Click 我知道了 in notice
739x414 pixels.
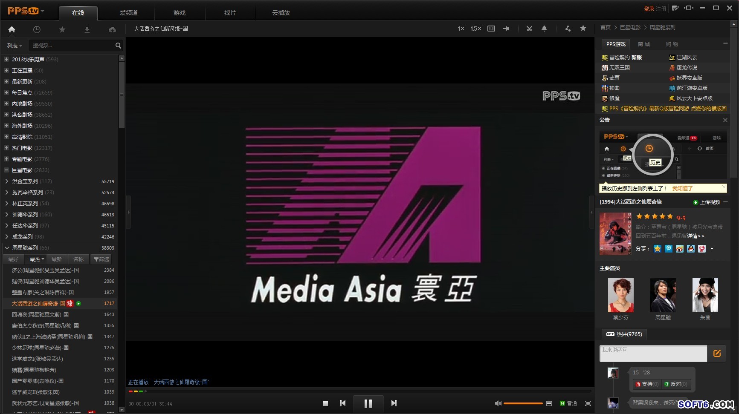pos(682,188)
